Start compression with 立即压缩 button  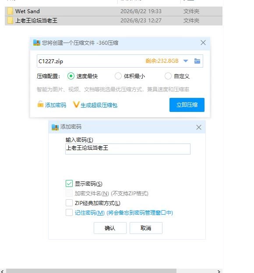tap(187, 105)
